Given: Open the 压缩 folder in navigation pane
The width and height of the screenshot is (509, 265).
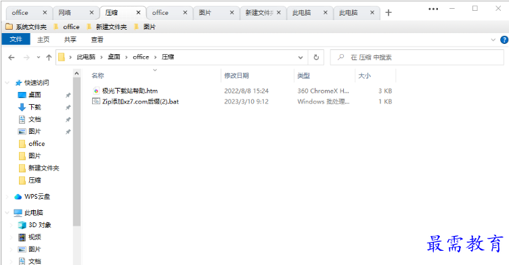Looking at the screenshot, I should point(35,180).
